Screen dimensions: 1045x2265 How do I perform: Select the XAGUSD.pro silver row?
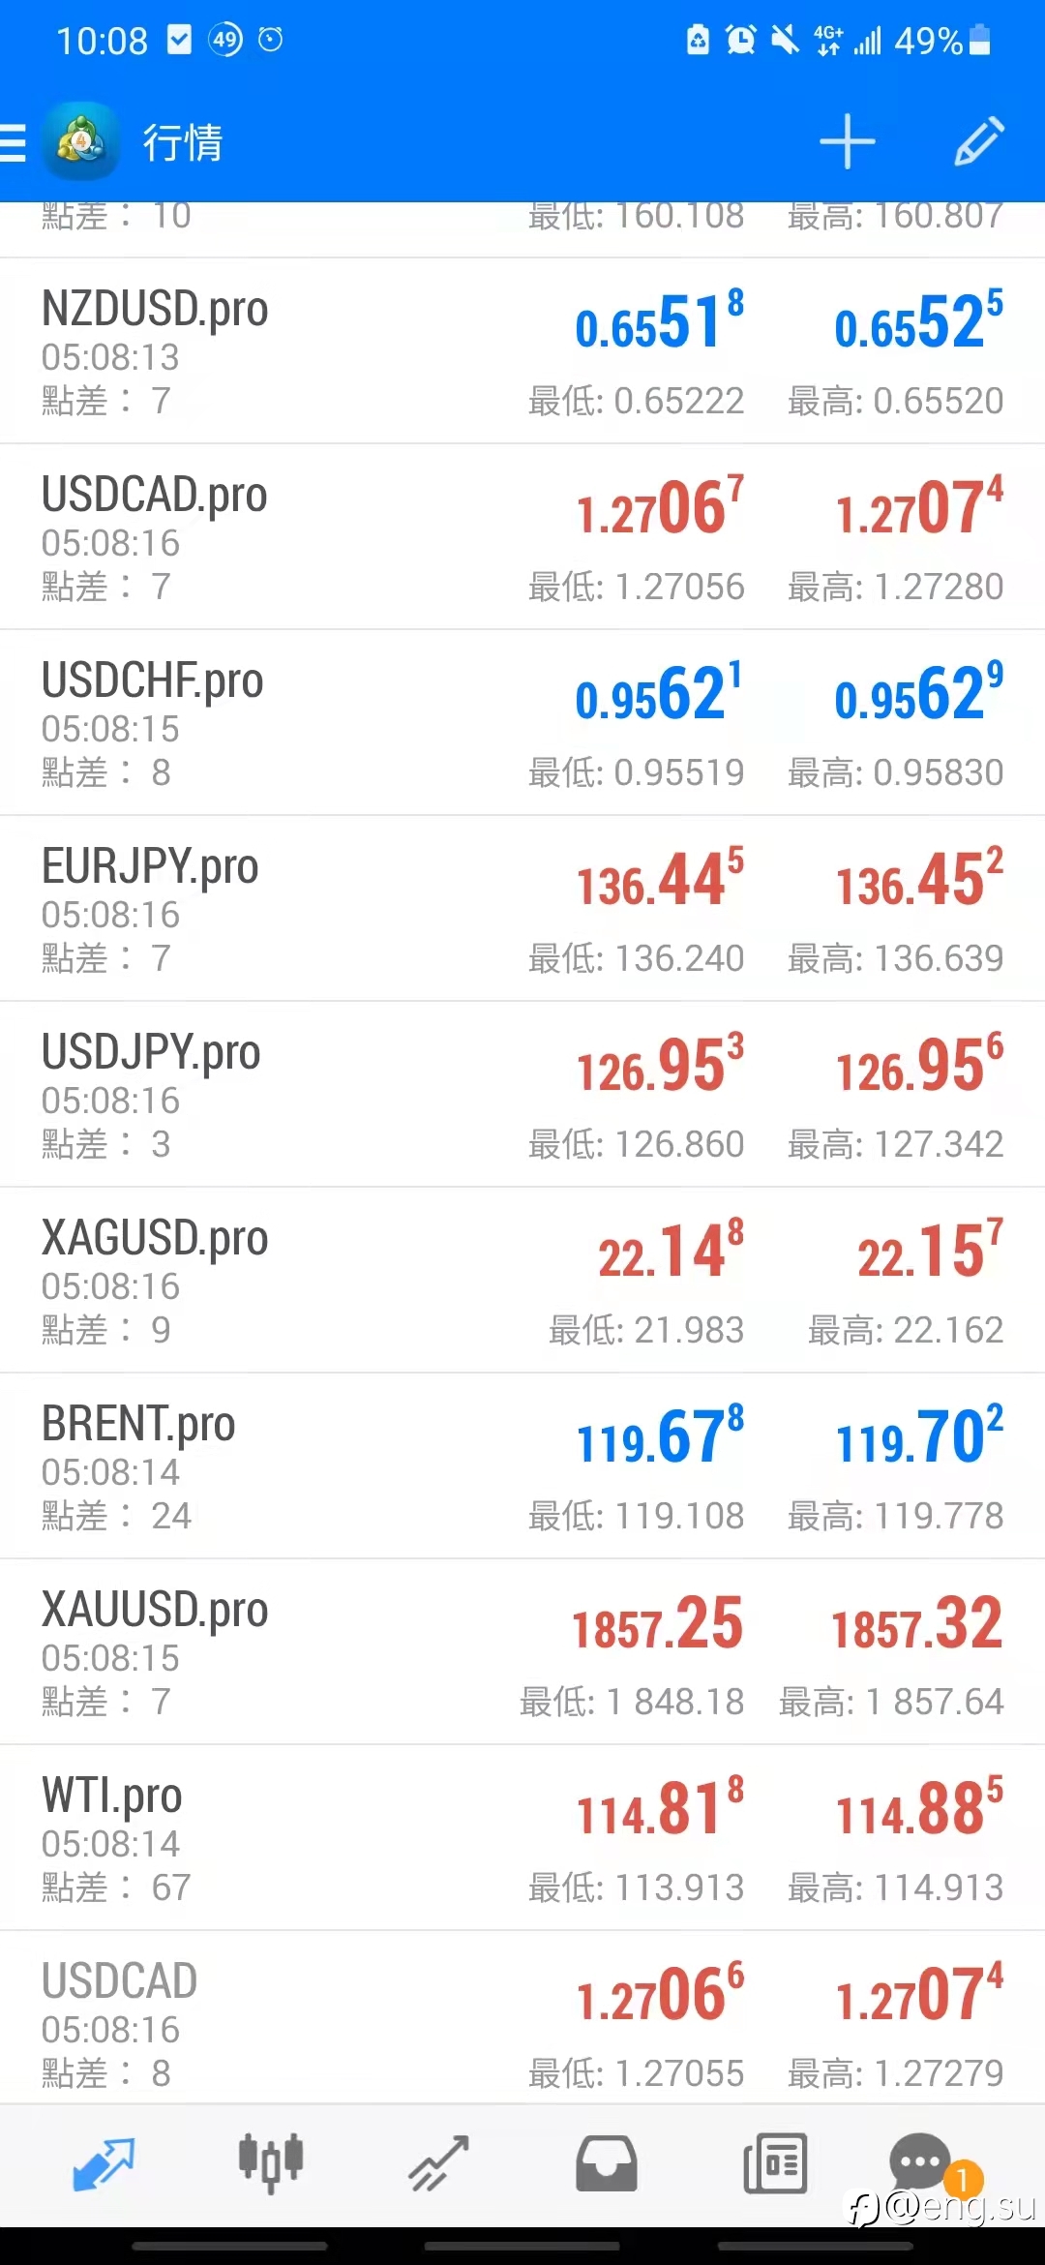[x=522, y=1281]
